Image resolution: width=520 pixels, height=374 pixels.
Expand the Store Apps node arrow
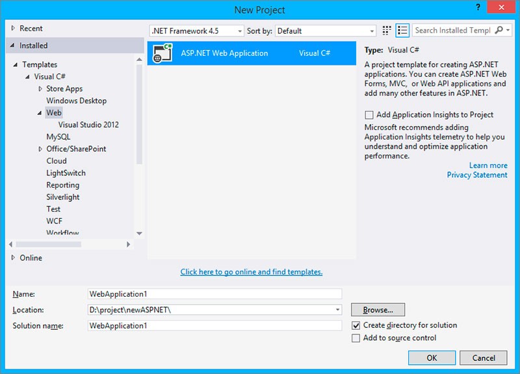[40, 89]
